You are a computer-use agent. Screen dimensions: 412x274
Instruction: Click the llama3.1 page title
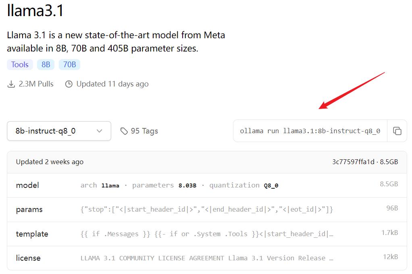tap(35, 10)
